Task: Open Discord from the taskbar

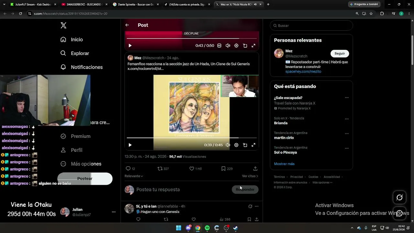Action: [188, 228]
